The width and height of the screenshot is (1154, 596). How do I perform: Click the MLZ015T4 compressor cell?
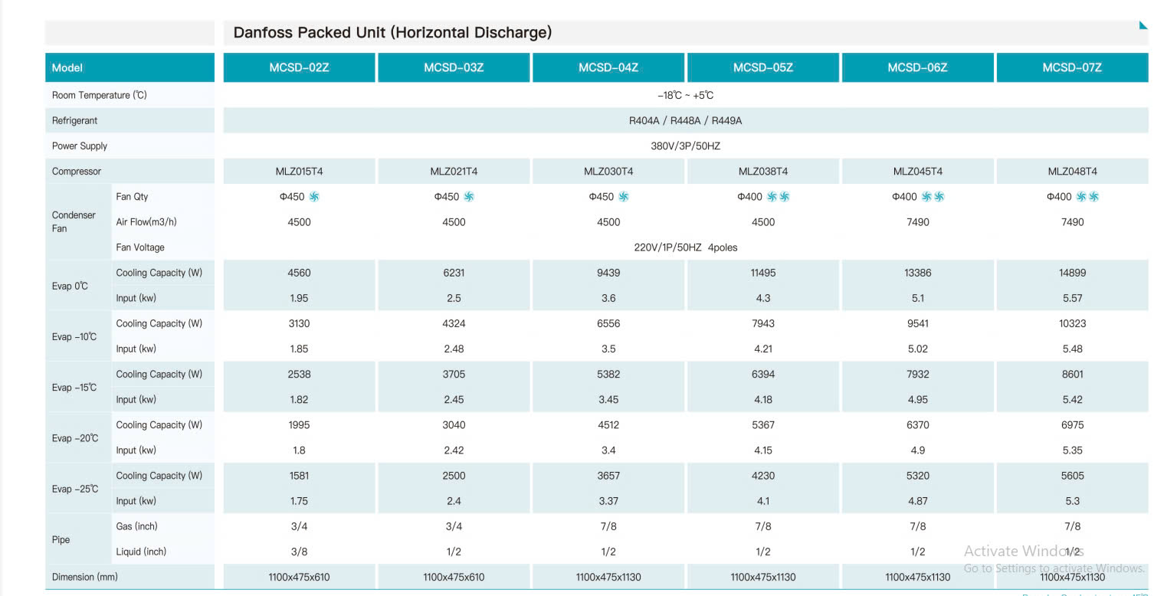click(299, 172)
